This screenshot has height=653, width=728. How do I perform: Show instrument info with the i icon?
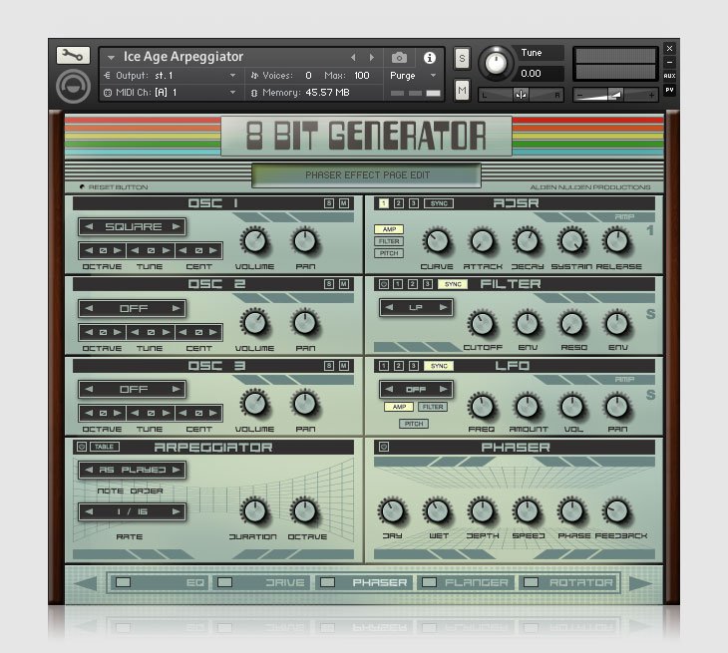430,58
